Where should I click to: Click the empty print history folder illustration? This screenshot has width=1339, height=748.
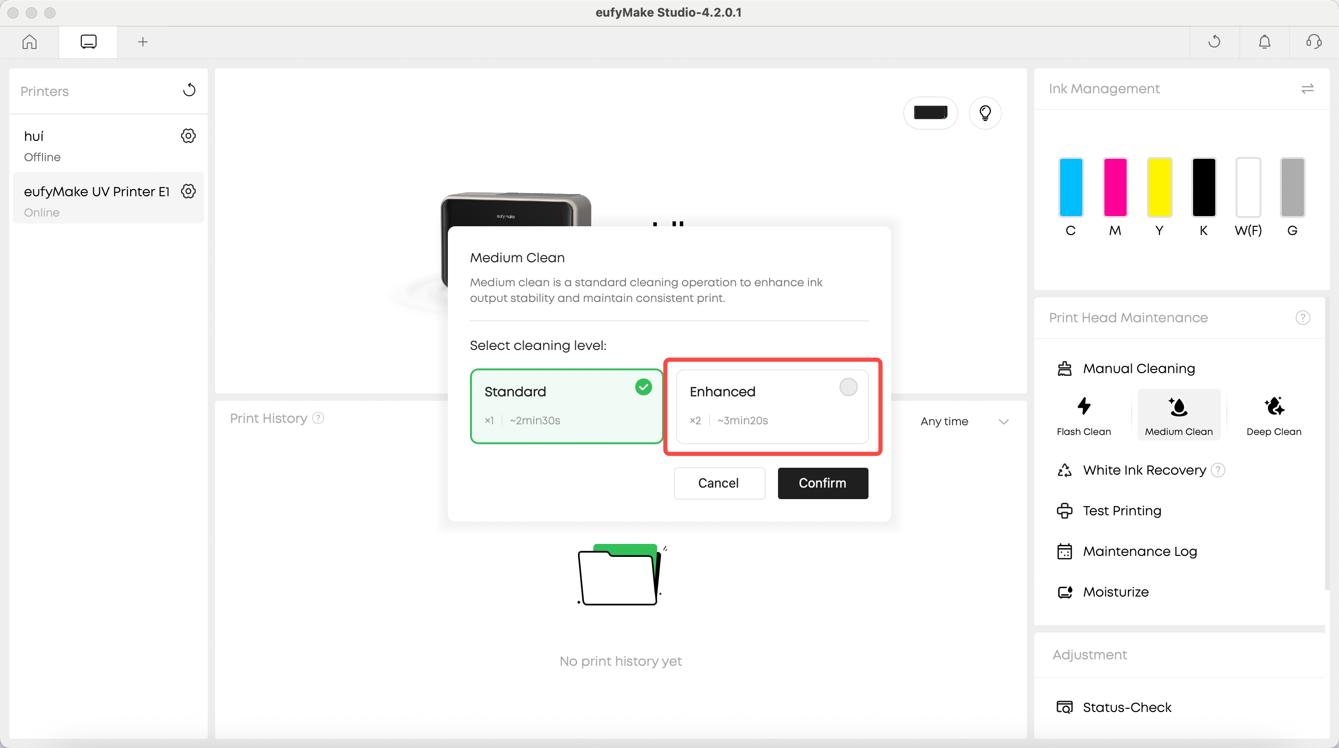click(621, 574)
